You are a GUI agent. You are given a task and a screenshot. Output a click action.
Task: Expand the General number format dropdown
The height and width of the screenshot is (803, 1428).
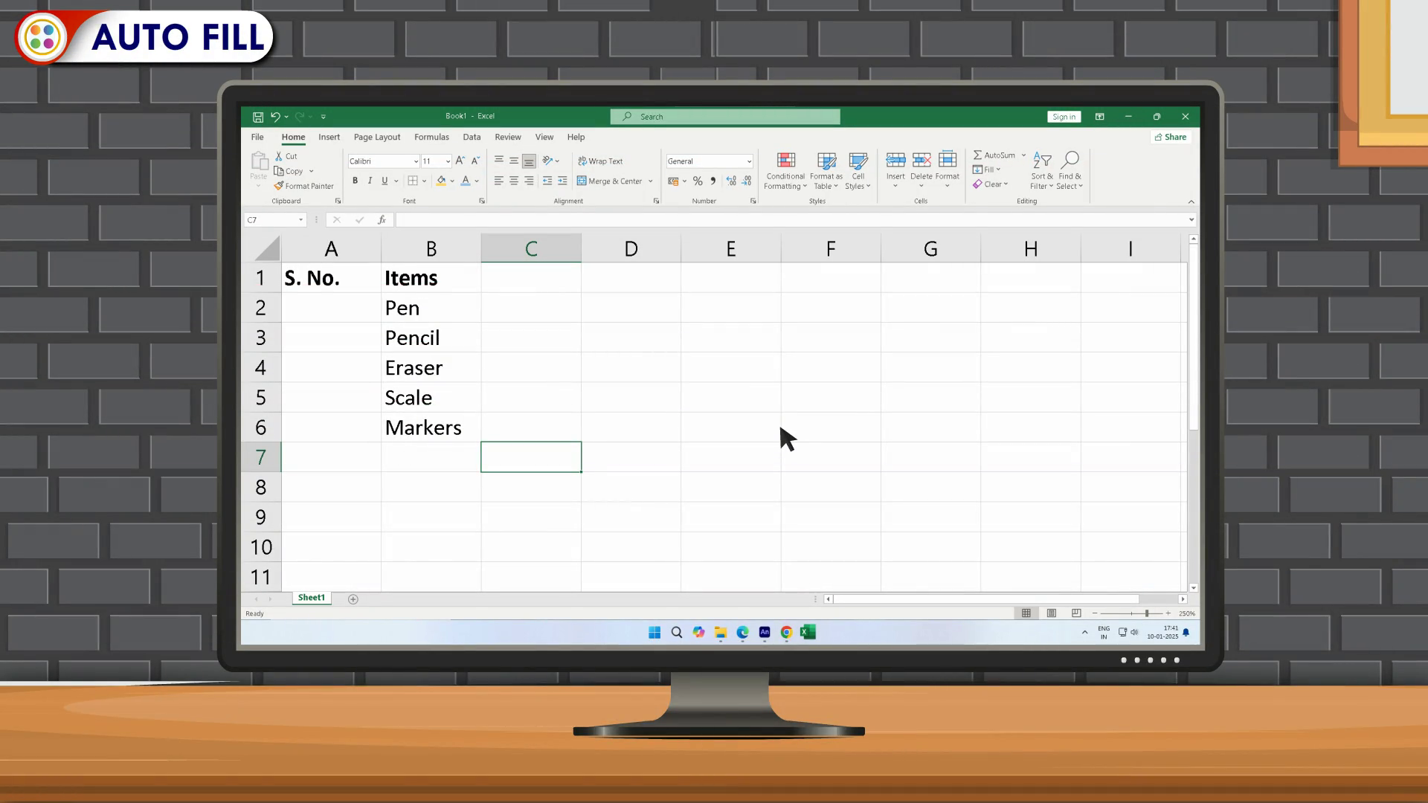[x=749, y=161]
